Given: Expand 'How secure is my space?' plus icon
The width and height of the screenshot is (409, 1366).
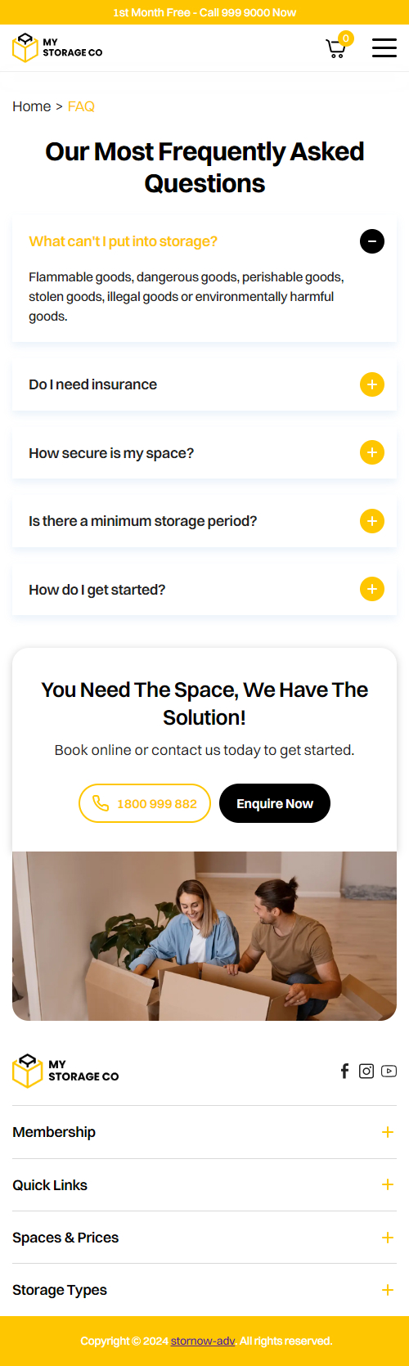Looking at the screenshot, I should pos(372,452).
